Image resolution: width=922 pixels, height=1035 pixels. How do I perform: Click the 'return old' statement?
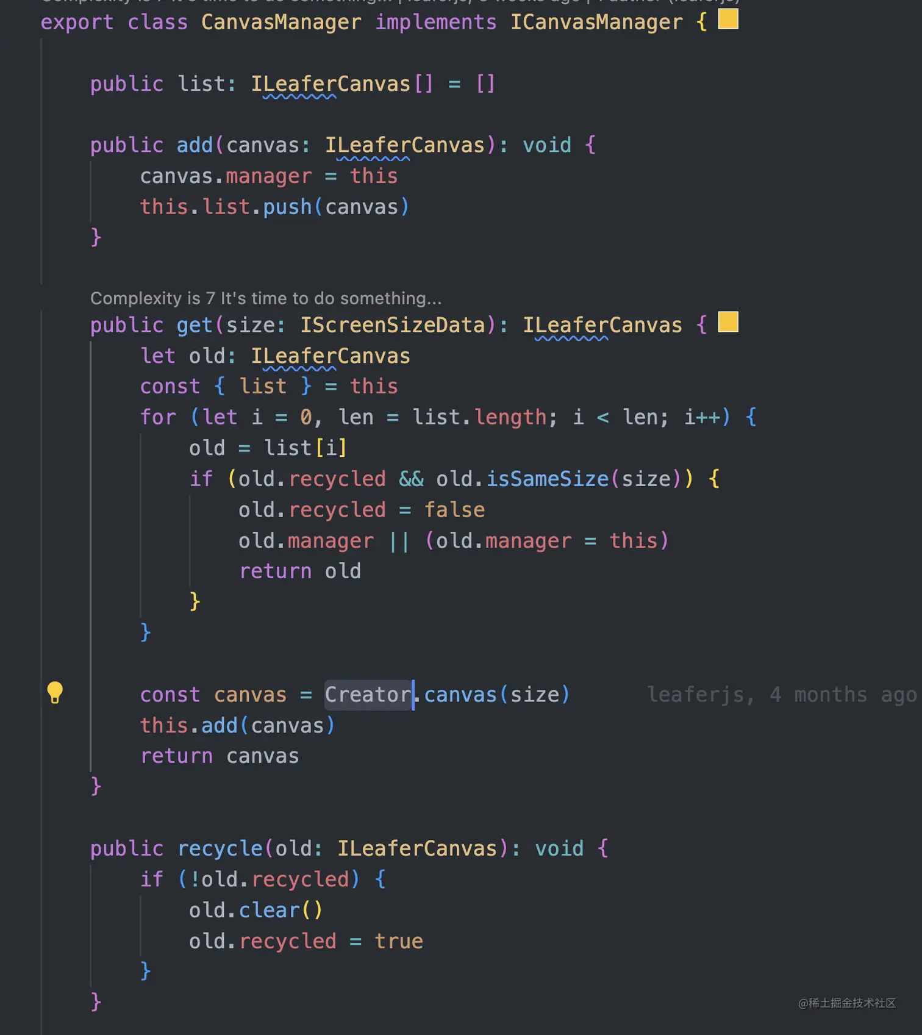(x=300, y=571)
